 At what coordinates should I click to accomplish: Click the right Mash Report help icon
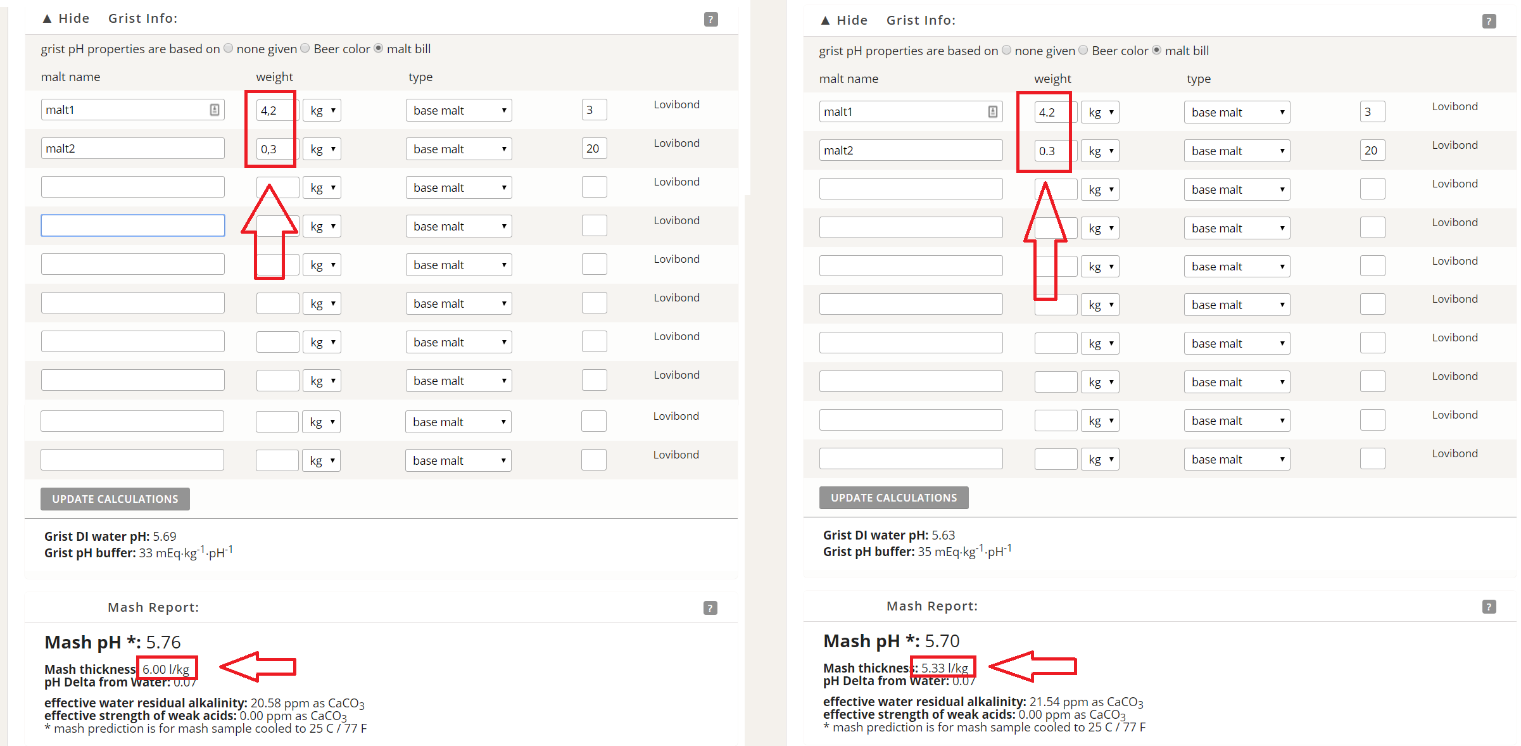pyautogui.click(x=1489, y=607)
